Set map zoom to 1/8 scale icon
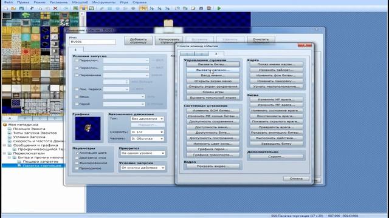The height and width of the screenshot is (218, 389). tap(168, 8)
